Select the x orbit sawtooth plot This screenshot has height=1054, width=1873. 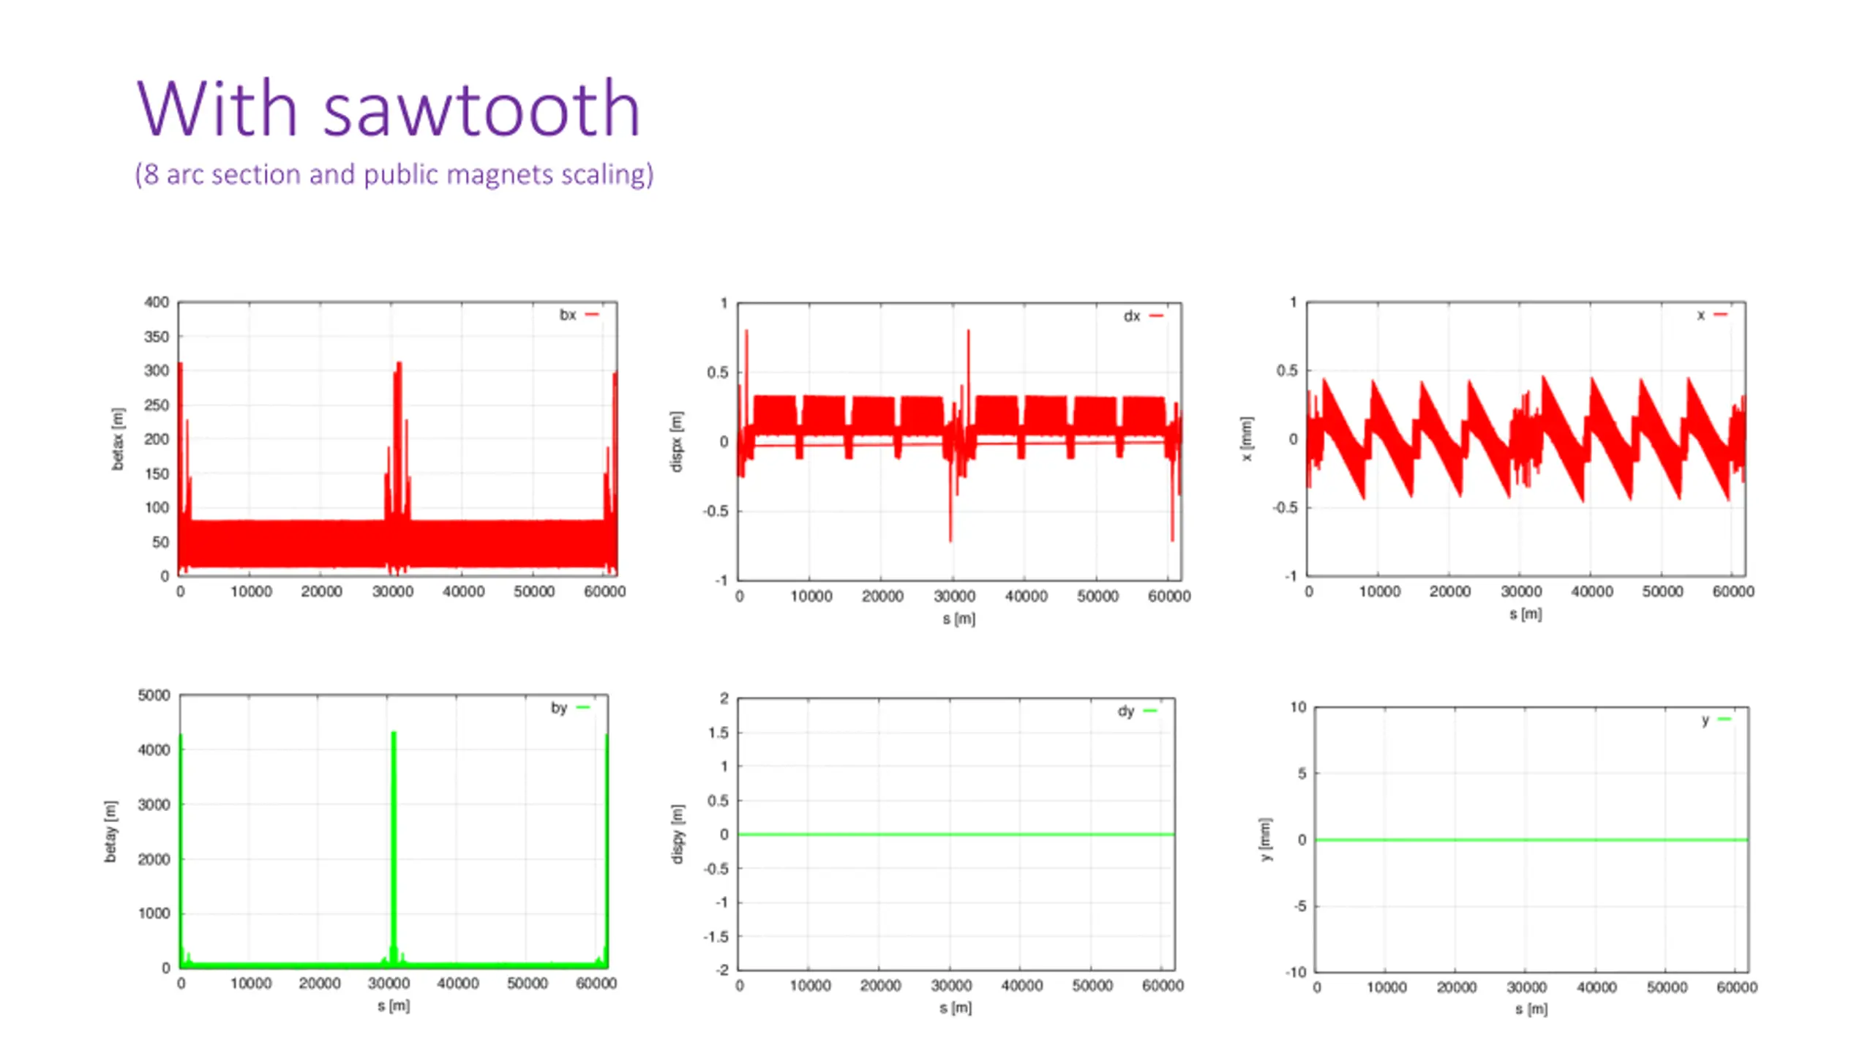pyautogui.click(x=1525, y=439)
